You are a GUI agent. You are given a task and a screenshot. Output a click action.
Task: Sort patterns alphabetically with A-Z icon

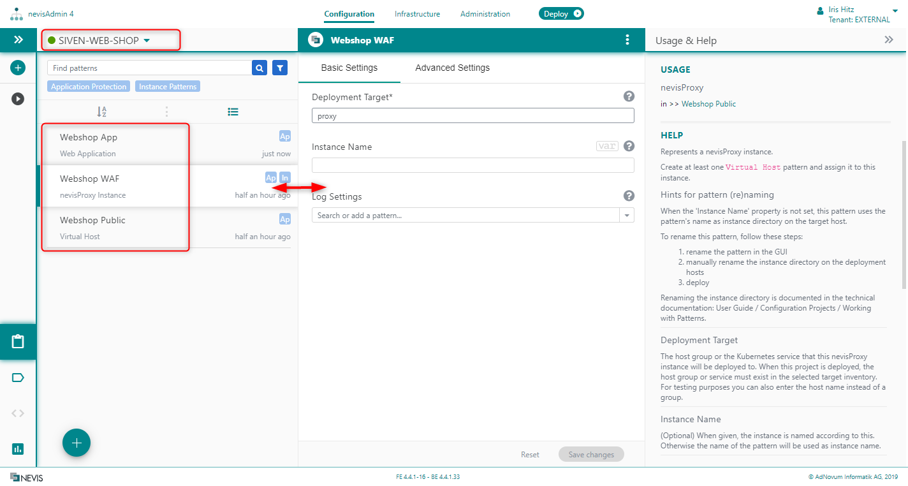pyautogui.click(x=102, y=112)
